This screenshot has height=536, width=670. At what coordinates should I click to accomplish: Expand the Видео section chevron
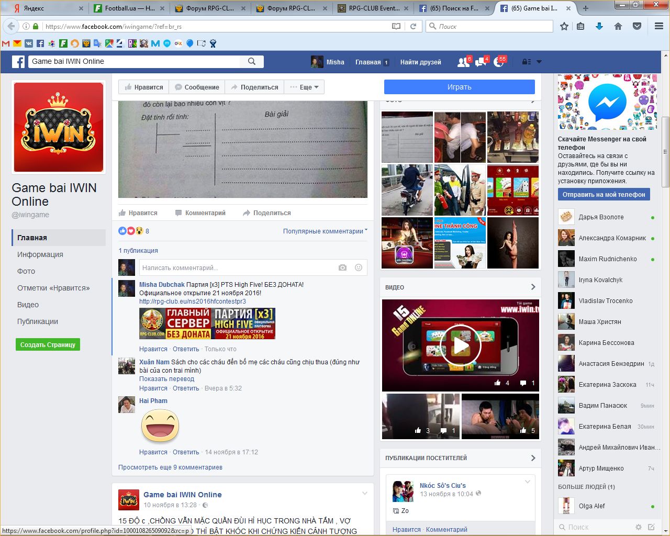(533, 287)
